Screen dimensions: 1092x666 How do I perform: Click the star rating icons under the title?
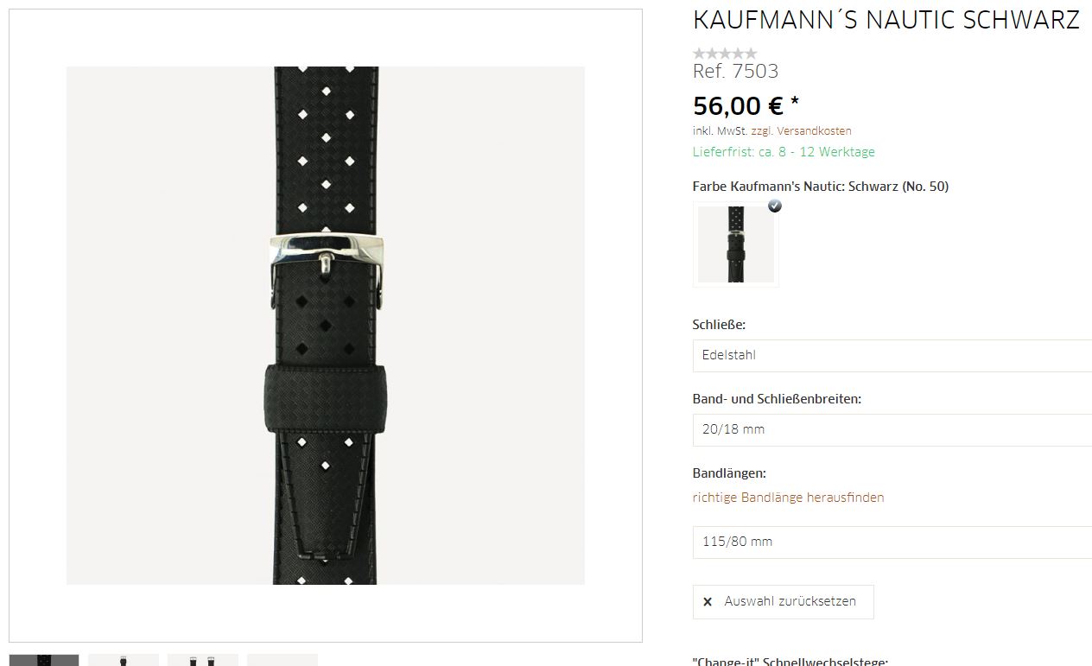coord(725,54)
